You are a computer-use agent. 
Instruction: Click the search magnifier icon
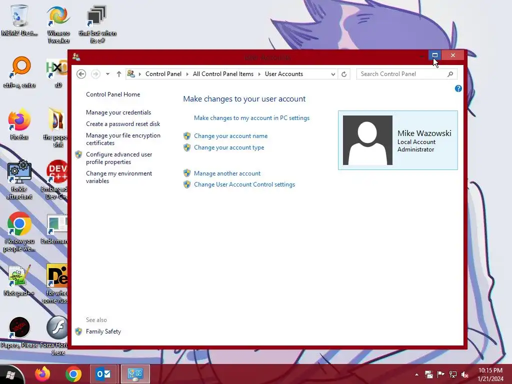(450, 74)
